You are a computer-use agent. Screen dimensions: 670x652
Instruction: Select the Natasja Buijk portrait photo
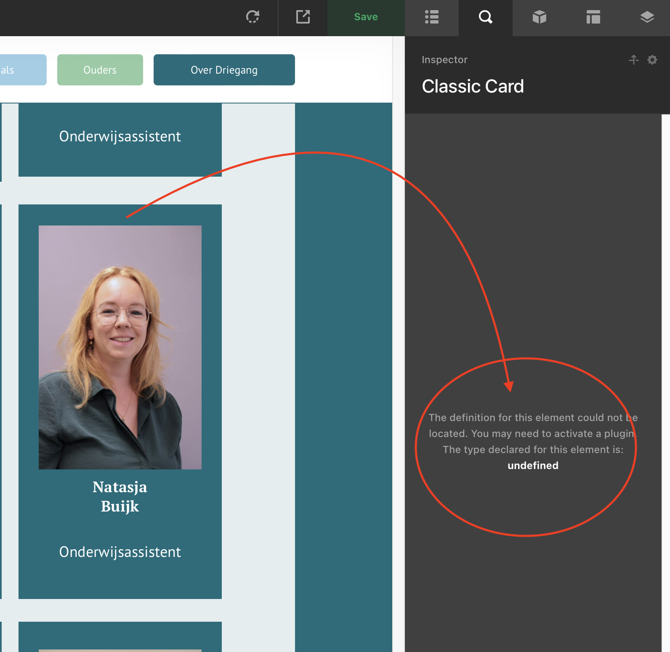120,347
